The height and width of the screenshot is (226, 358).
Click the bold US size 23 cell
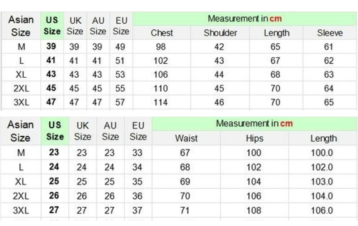[x=54, y=152]
